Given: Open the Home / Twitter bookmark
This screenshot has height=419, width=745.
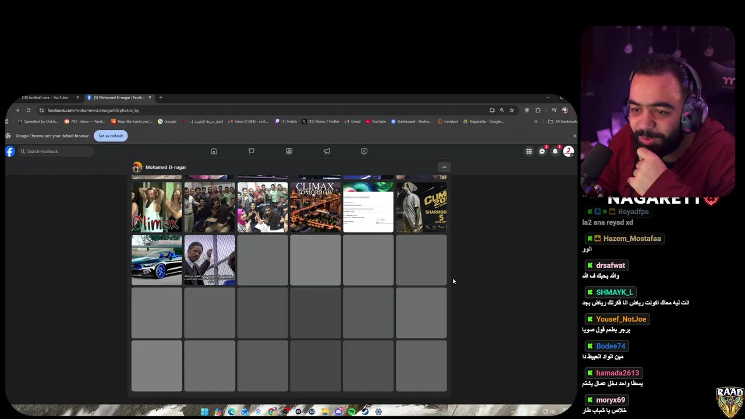Looking at the screenshot, I should [x=321, y=122].
